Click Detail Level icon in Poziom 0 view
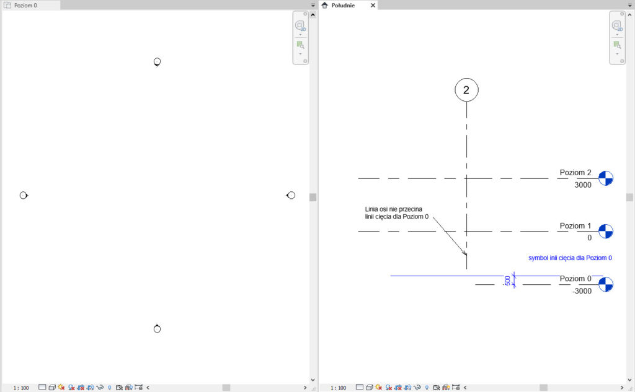The height and width of the screenshot is (392, 635). point(42,387)
